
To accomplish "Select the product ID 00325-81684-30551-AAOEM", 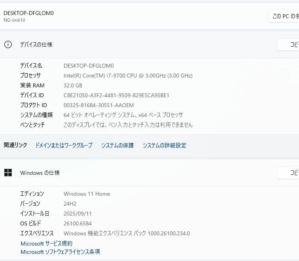I will click(99, 105).
